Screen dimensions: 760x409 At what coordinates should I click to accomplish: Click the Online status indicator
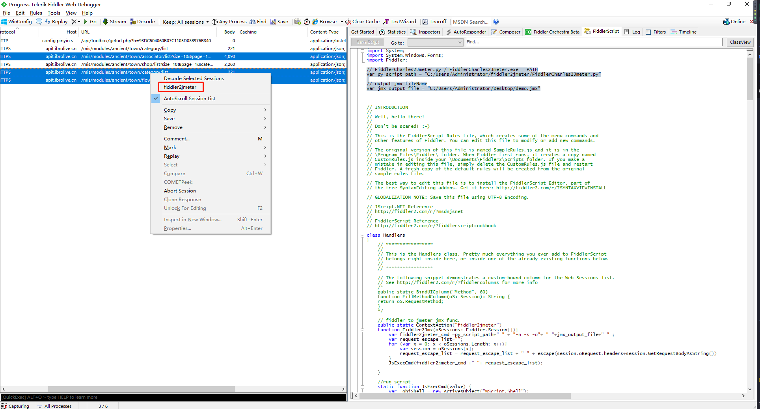(734, 22)
